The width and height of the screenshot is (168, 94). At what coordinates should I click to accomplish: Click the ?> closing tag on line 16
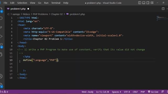[x=24, y=71]
